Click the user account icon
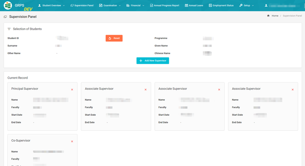Viewport: 305px width, 166px height. 266,5
